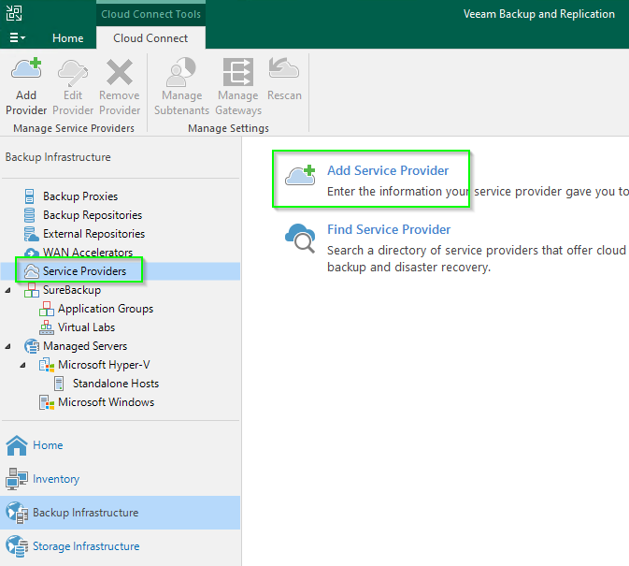Click the 'Backup Infrastructure' pane heading
Screen dimensions: 629x566
[58, 157]
